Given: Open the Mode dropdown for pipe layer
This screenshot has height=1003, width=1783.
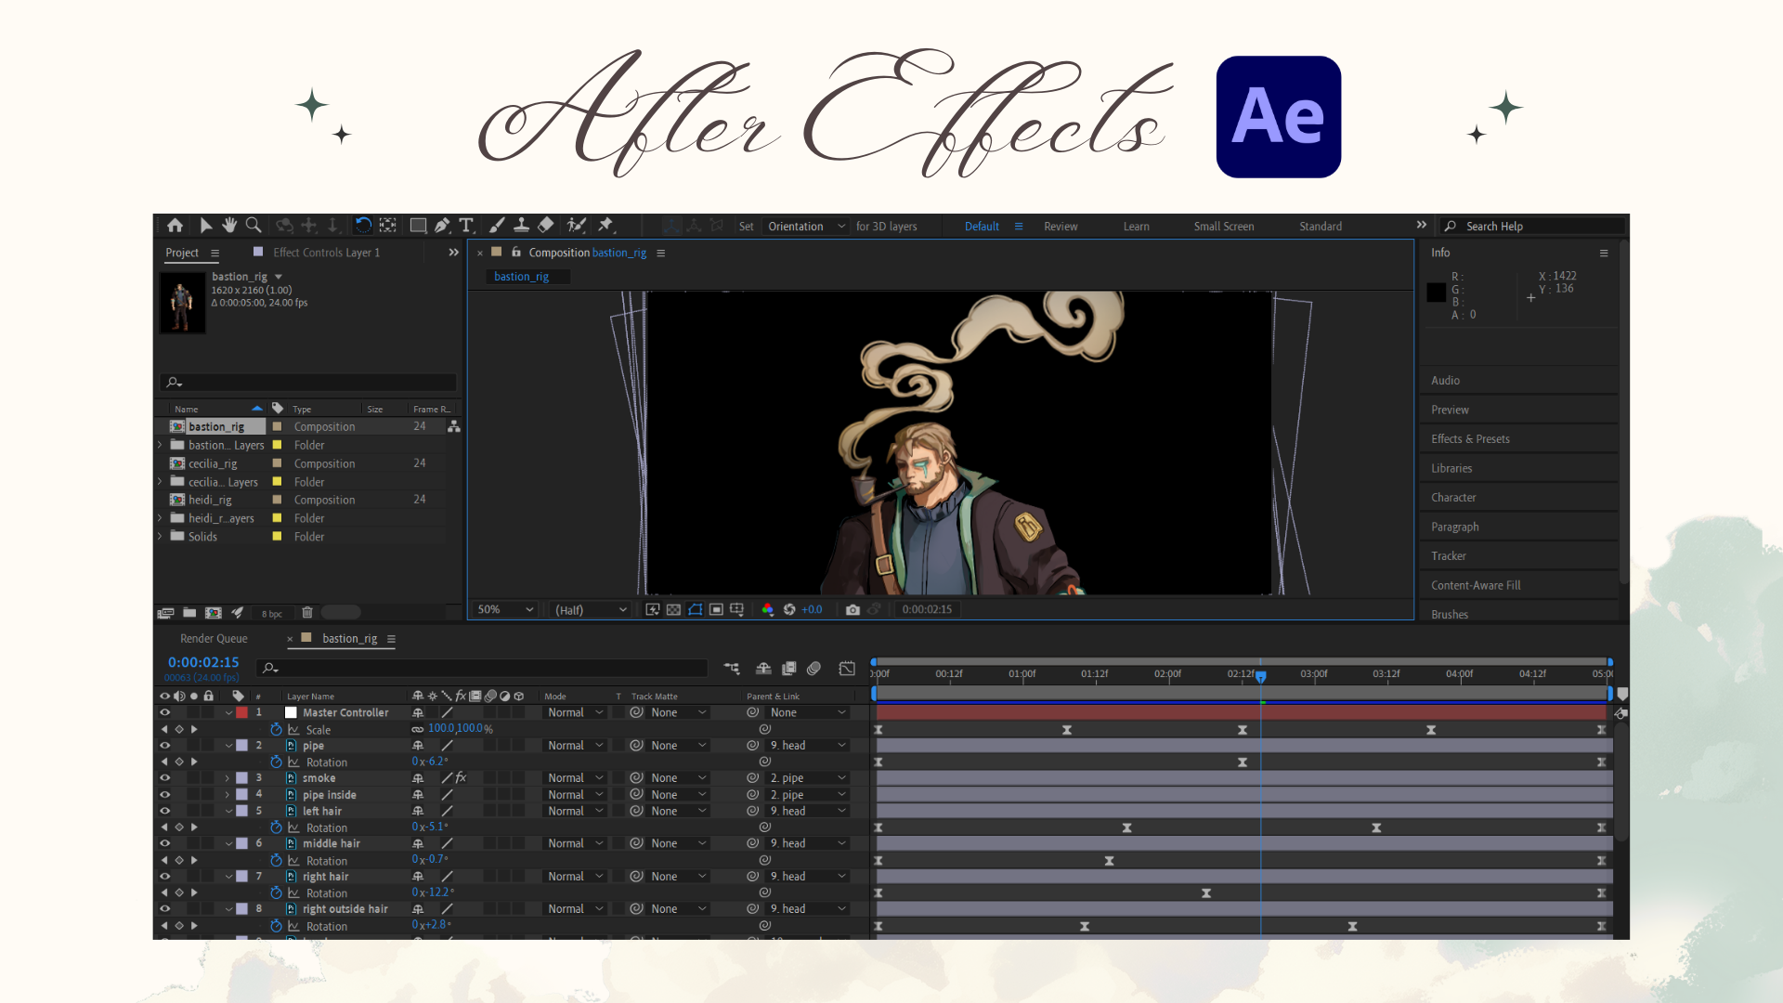Looking at the screenshot, I should click(x=575, y=746).
